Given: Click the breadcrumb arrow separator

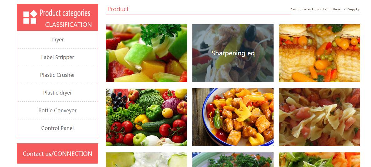Looking at the screenshot, I should tap(344, 9).
